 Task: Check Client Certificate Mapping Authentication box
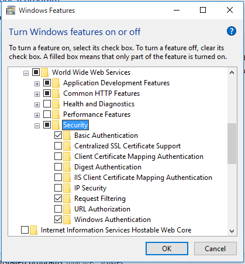click(58, 157)
